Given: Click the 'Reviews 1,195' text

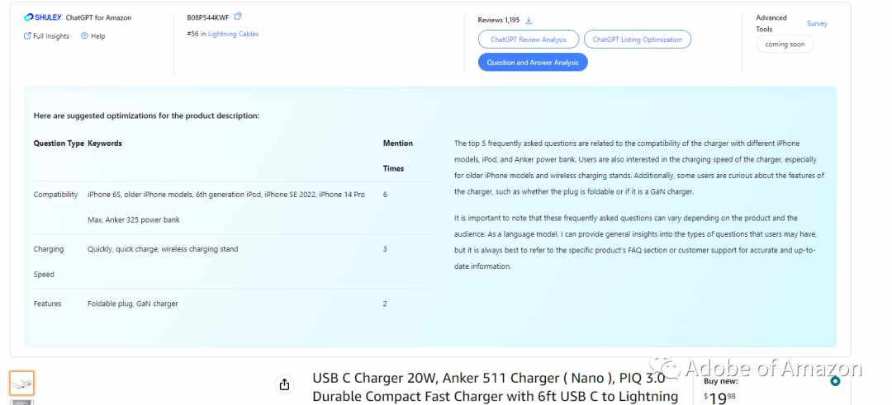Looking at the screenshot, I should click(x=498, y=20).
